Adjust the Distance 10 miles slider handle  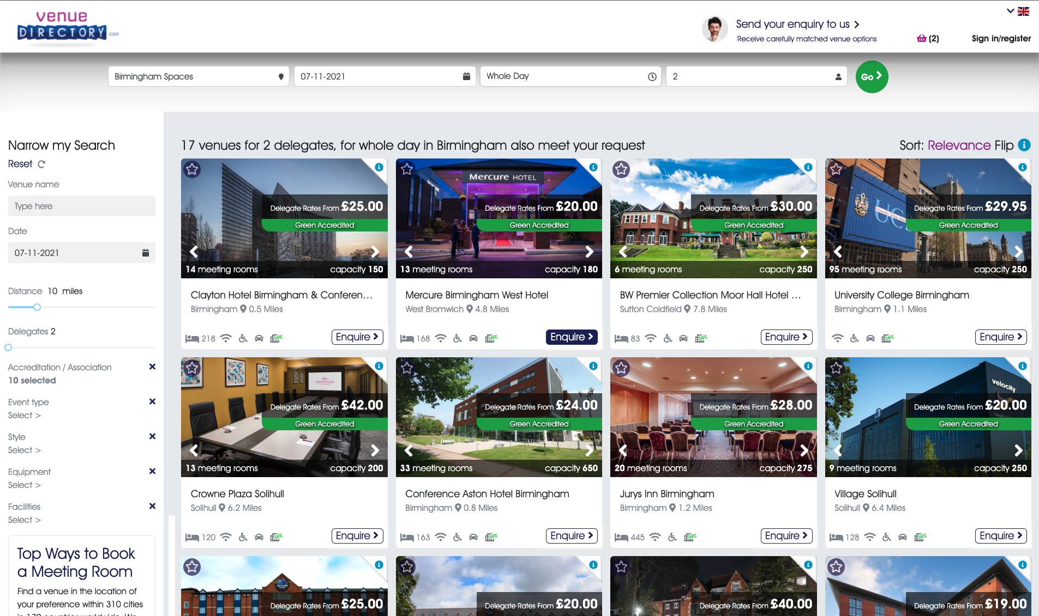[37, 307]
